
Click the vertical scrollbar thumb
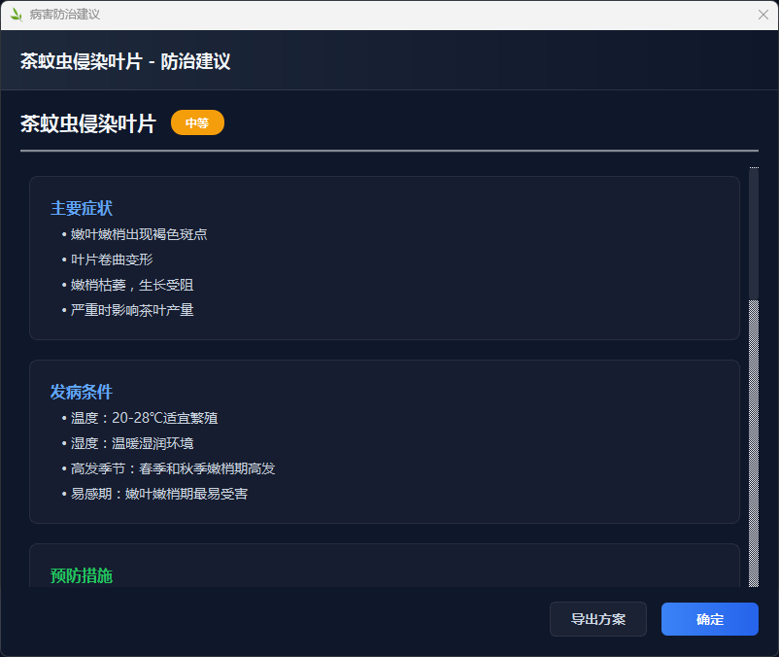(x=754, y=235)
